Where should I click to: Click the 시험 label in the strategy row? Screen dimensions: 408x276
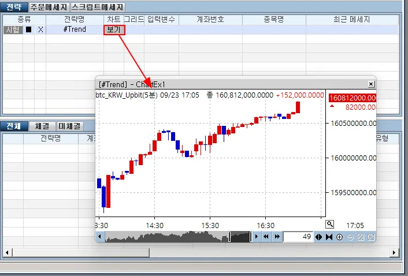[13, 29]
